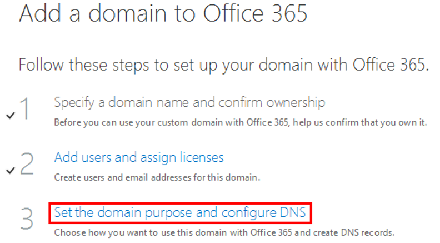The width and height of the screenshot is (440, 243).
Task: Click the large step number 1
Action: [26, 109]
